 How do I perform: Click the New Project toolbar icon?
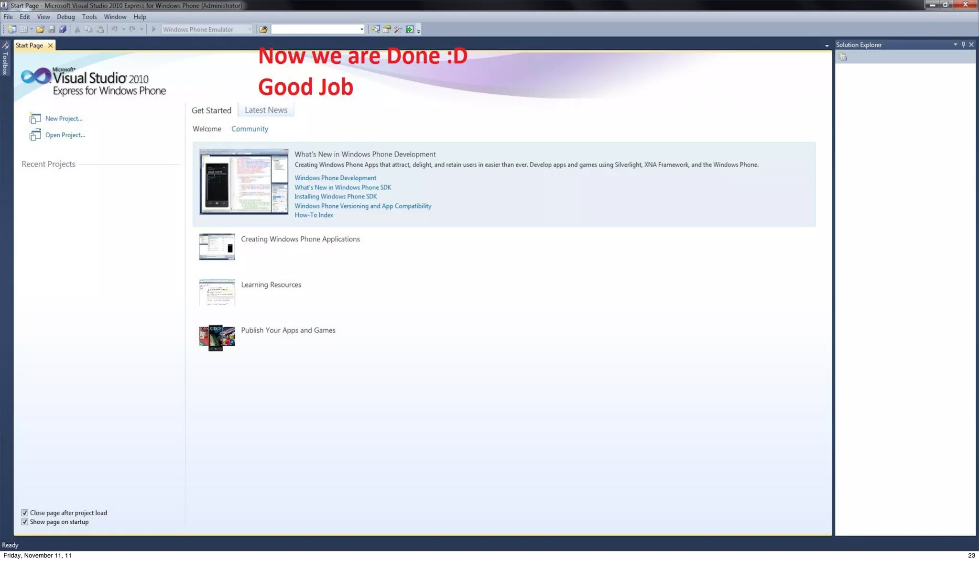(x=12, y=29)
